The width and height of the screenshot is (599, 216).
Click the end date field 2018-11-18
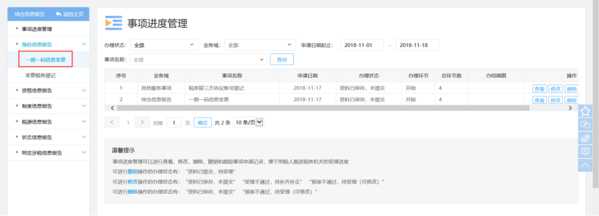pos(417,45)
